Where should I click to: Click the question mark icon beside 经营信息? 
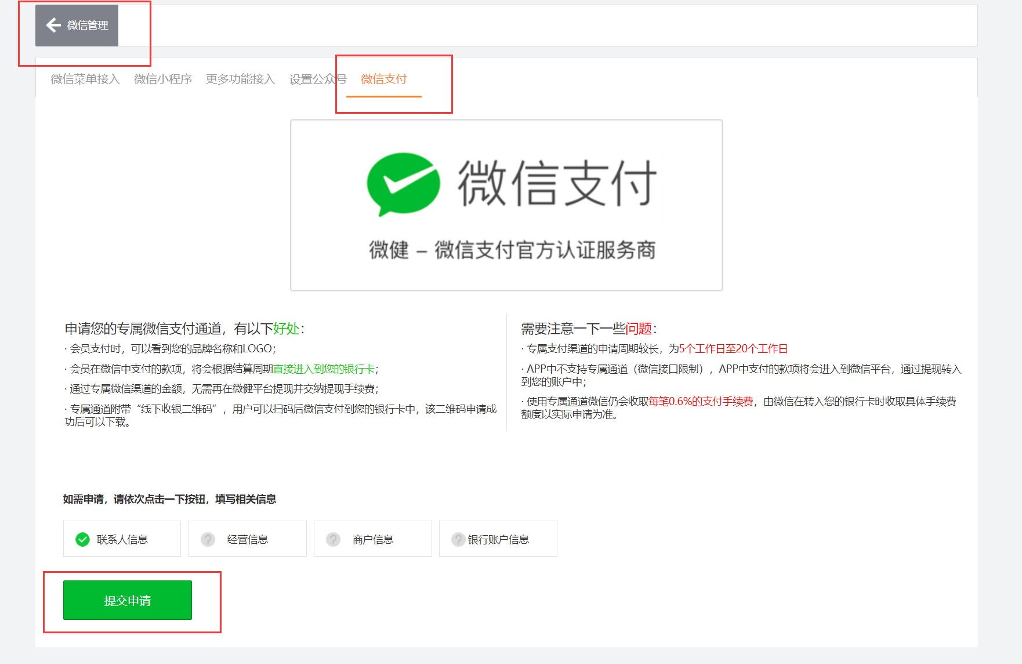tap(208, 540)
